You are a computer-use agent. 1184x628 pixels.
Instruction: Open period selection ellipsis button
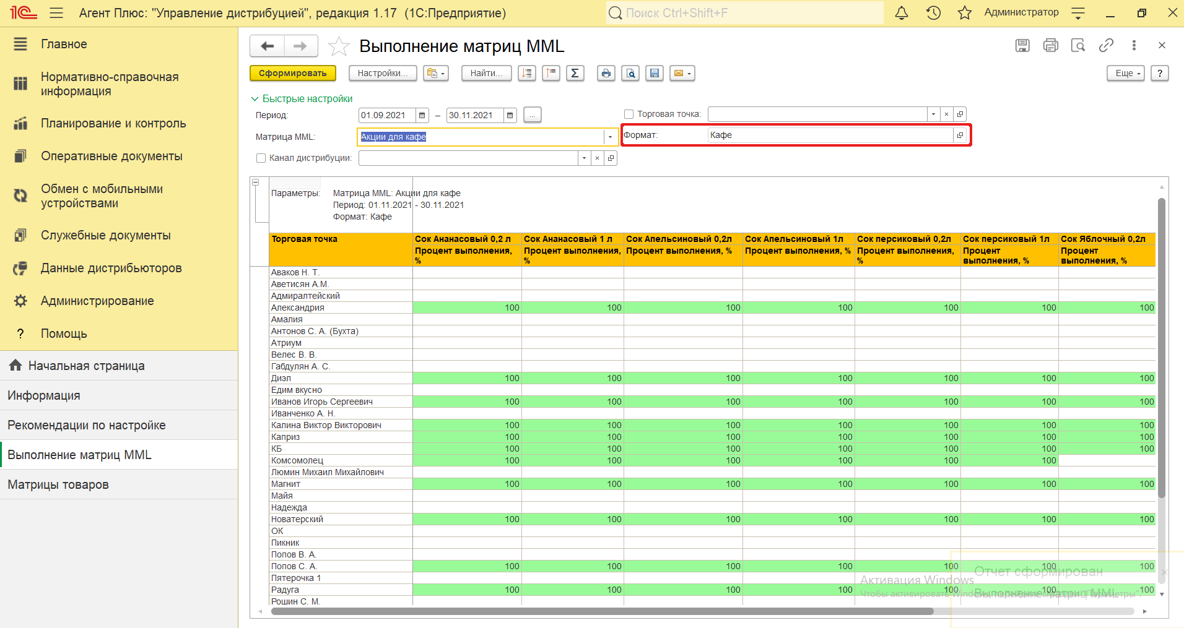coord(533,115)
